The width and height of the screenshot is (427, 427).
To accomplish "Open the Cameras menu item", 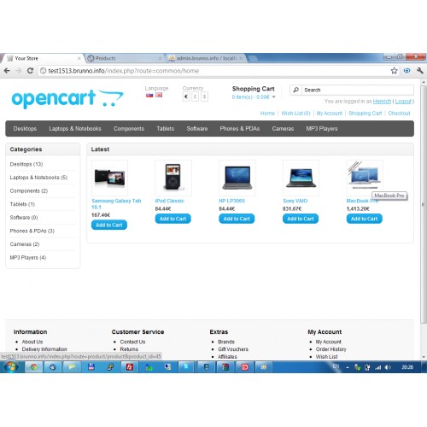I will (283, 129).
